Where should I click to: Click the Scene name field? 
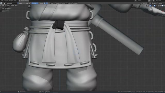point(143,1)
